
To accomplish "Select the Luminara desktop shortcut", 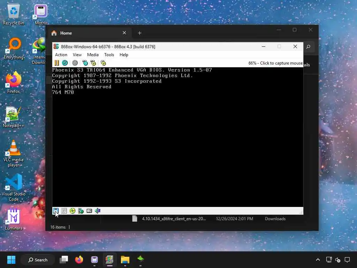I will pyautogui.click(x=14, y=220).
